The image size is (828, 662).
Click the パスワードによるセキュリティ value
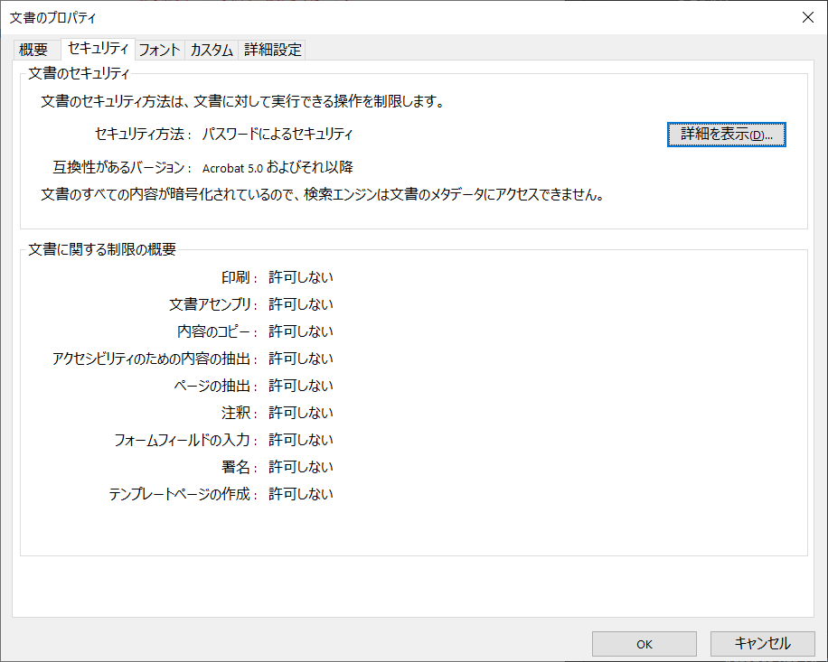(x=278, y=134)
